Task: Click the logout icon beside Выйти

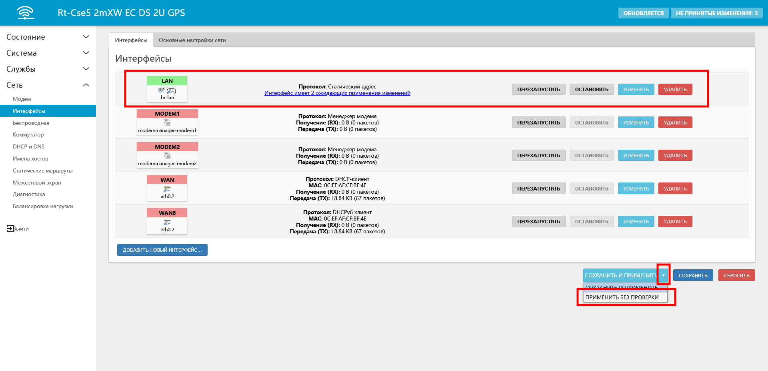Action: (x=10, y=229)
